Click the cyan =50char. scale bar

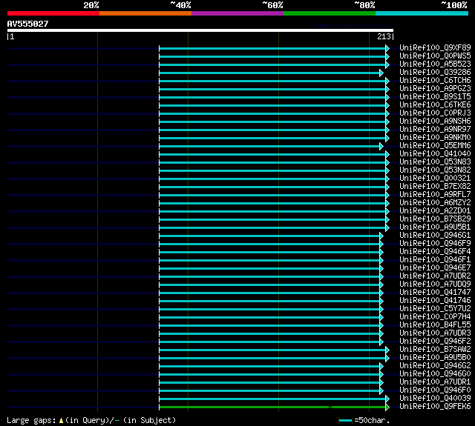346,420
